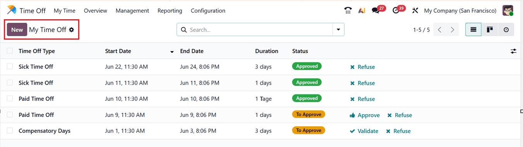The width and height of the screenshot is (523, 147).
Task: Go to the previous page arrow
Action: click(440, 30)
